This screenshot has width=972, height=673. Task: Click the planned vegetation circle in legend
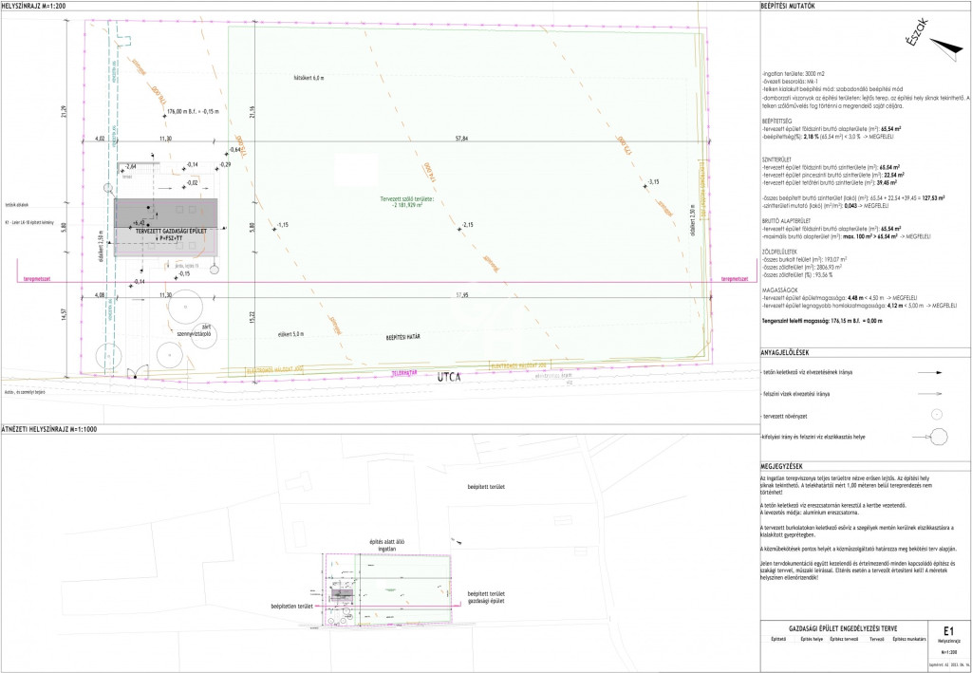click(935, 414)
